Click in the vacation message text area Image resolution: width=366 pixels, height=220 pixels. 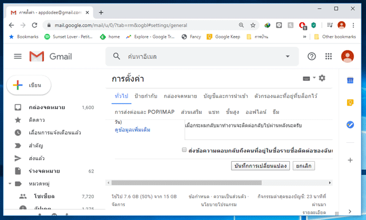point(258,130)
